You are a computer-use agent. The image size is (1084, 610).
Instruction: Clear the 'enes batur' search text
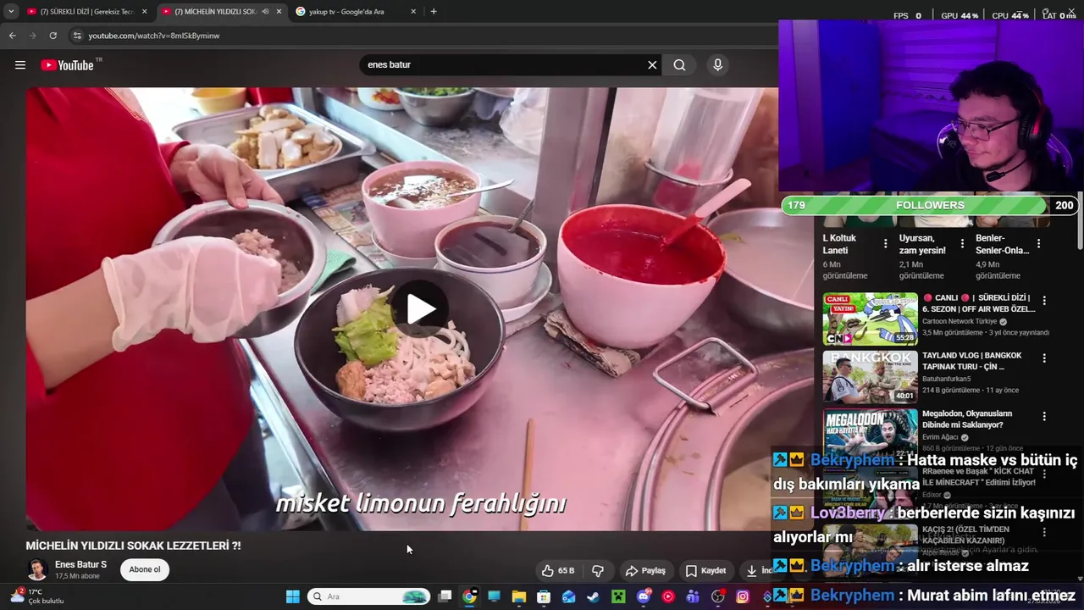652,65
